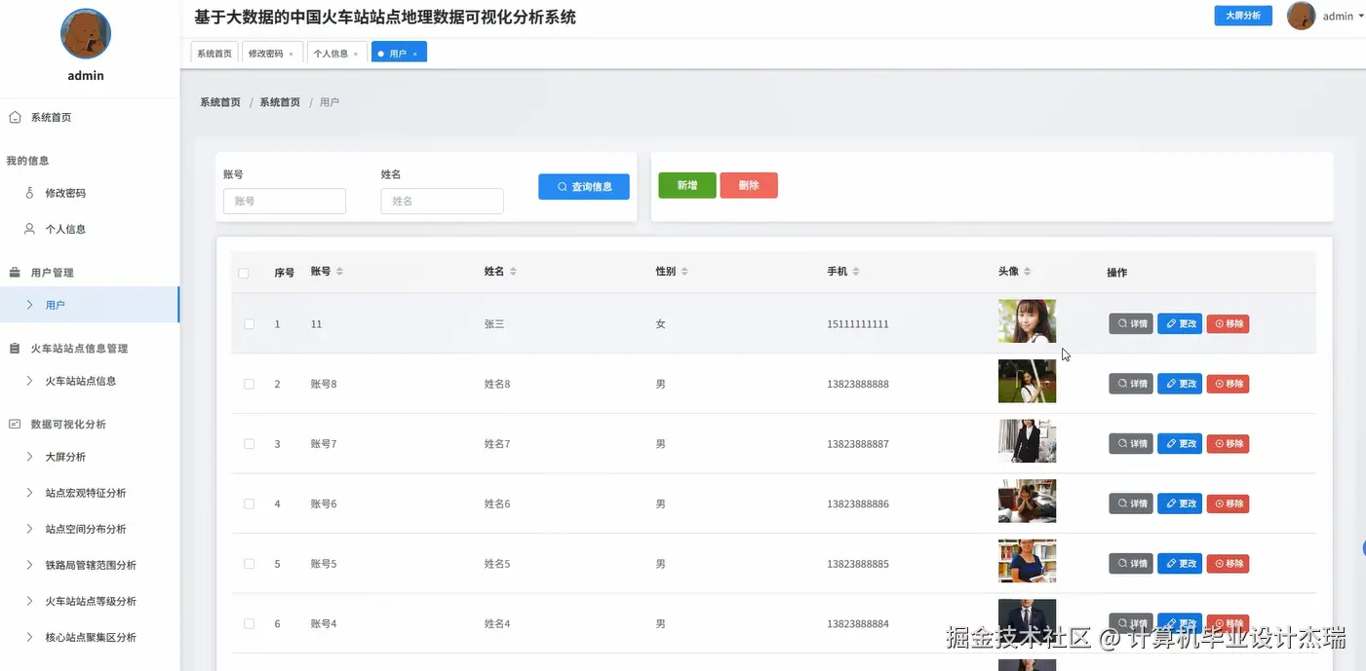Expand the 火车站站点等级分析 chevron
Screen dimensions: 1366x671
(x=29, y=601)
